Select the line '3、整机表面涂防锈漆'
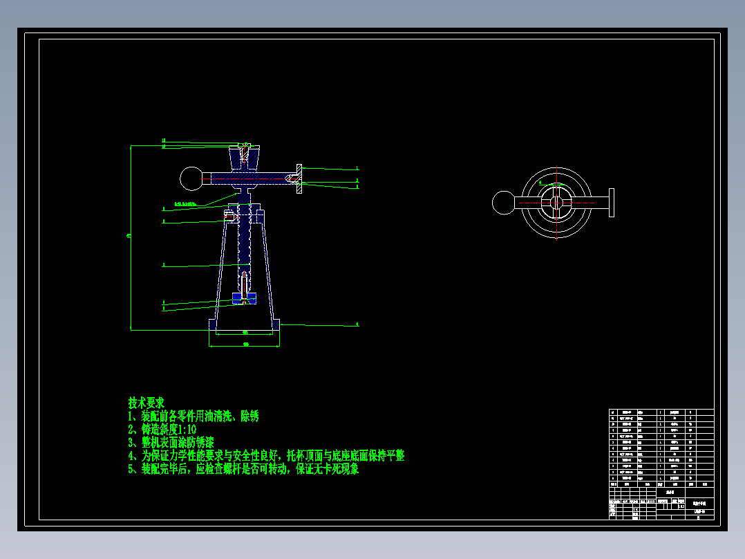The image size is (745, 559). (171, 443)
